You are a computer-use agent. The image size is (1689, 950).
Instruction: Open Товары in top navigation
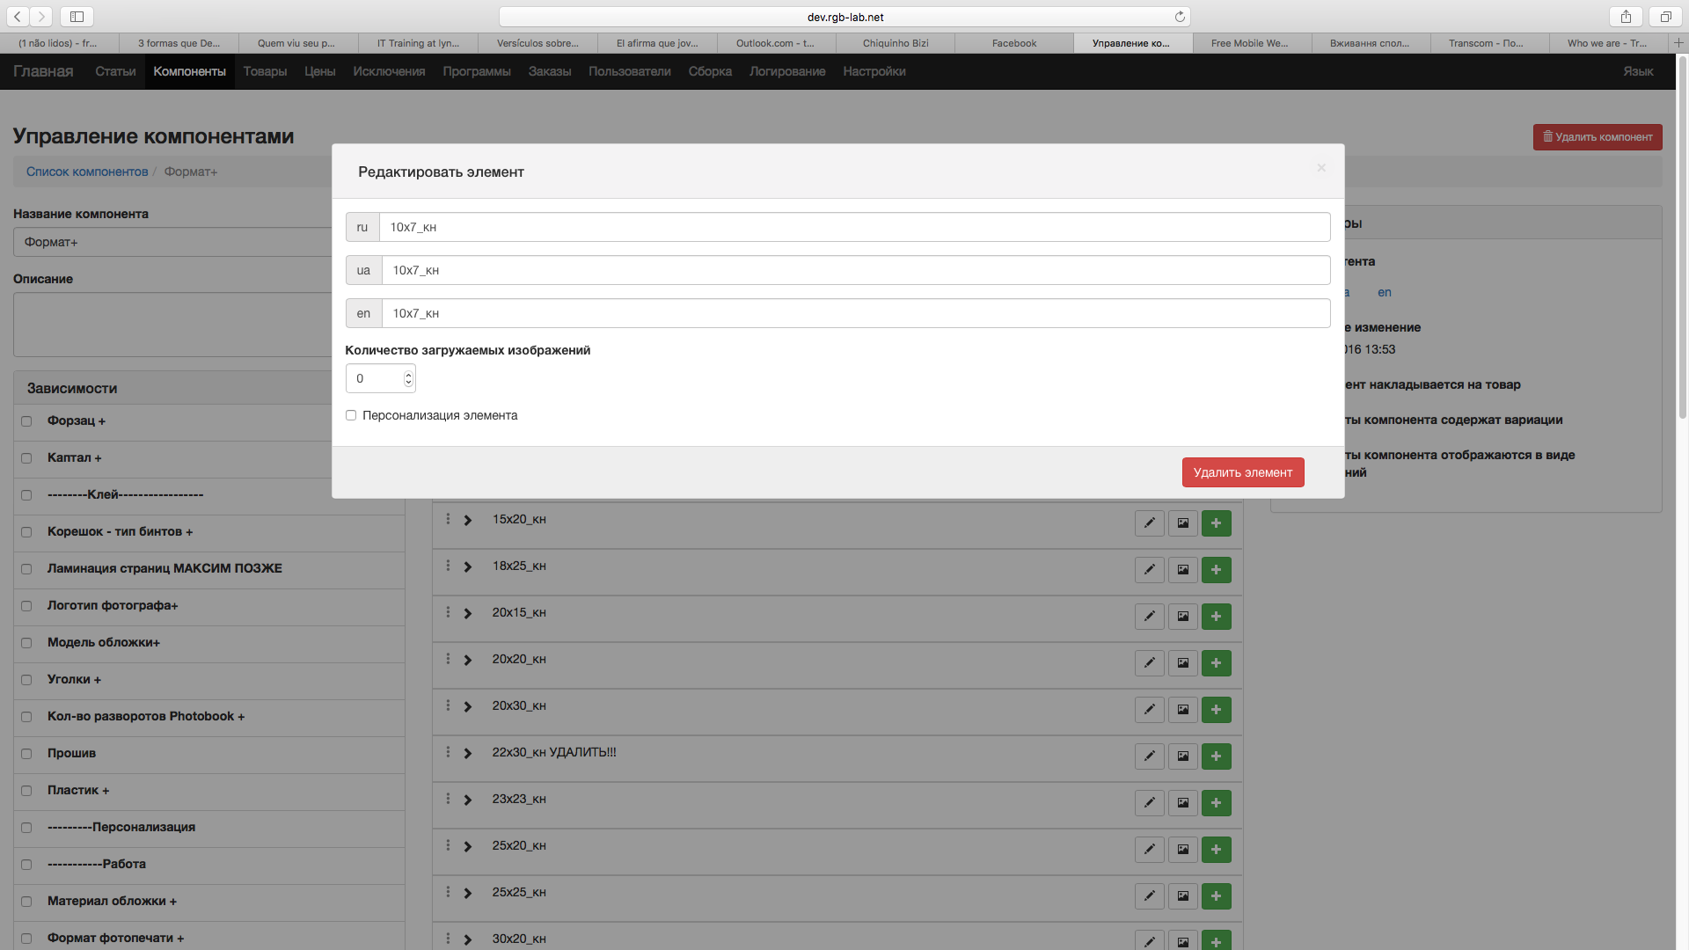[x=265, y=71]
